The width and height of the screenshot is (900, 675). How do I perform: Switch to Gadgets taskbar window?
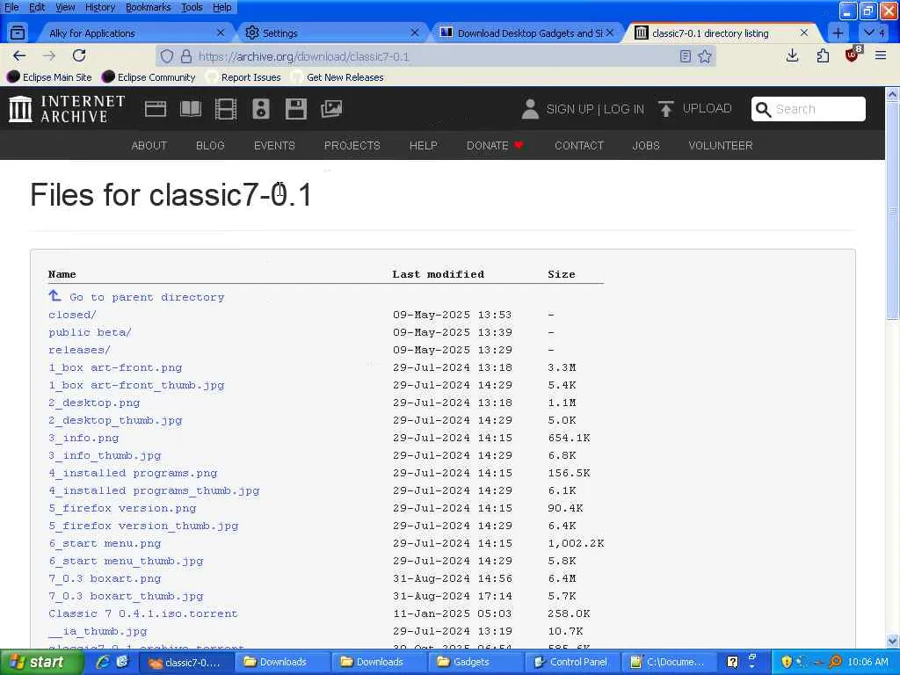pos(475,663)
